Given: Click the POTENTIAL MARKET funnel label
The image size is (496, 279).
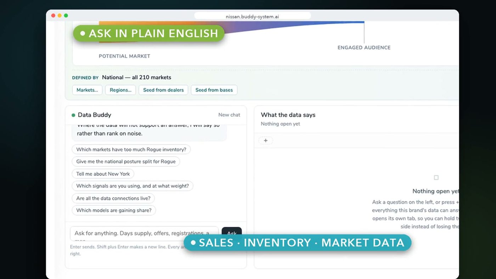Looking at the screenshot, I should [124, 56].
